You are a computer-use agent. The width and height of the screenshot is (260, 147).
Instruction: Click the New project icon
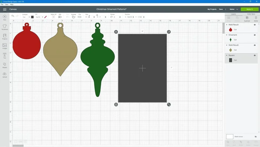point(4,17)
